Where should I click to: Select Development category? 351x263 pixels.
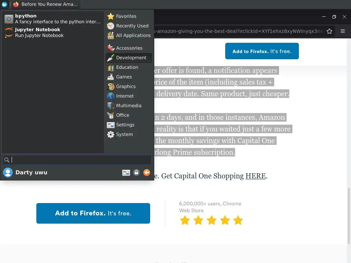129,58
